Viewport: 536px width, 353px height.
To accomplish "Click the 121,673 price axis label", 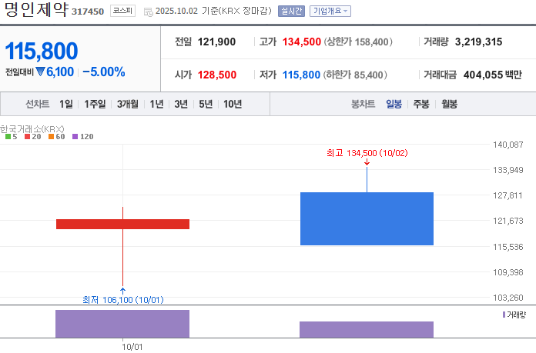I will pos(508,221).
